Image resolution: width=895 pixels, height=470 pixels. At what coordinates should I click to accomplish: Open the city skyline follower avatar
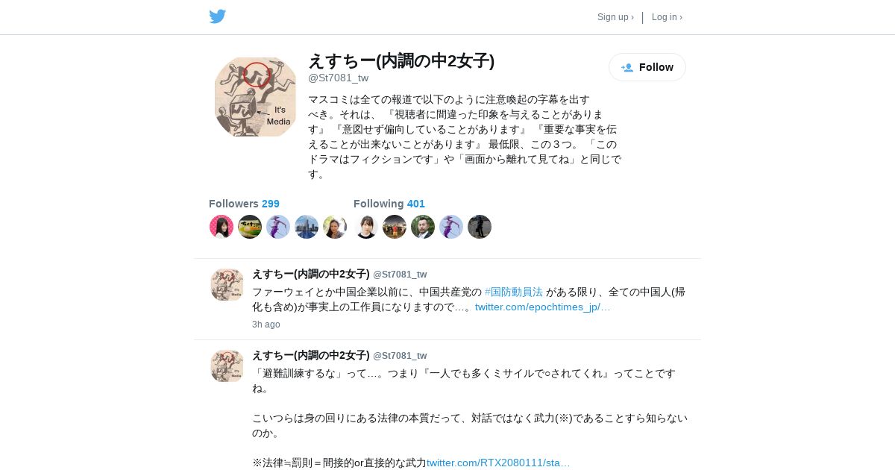pos(307,227)
